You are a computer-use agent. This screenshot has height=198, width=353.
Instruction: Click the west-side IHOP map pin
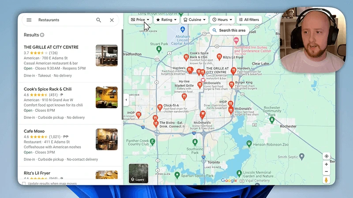pos(139,115)
